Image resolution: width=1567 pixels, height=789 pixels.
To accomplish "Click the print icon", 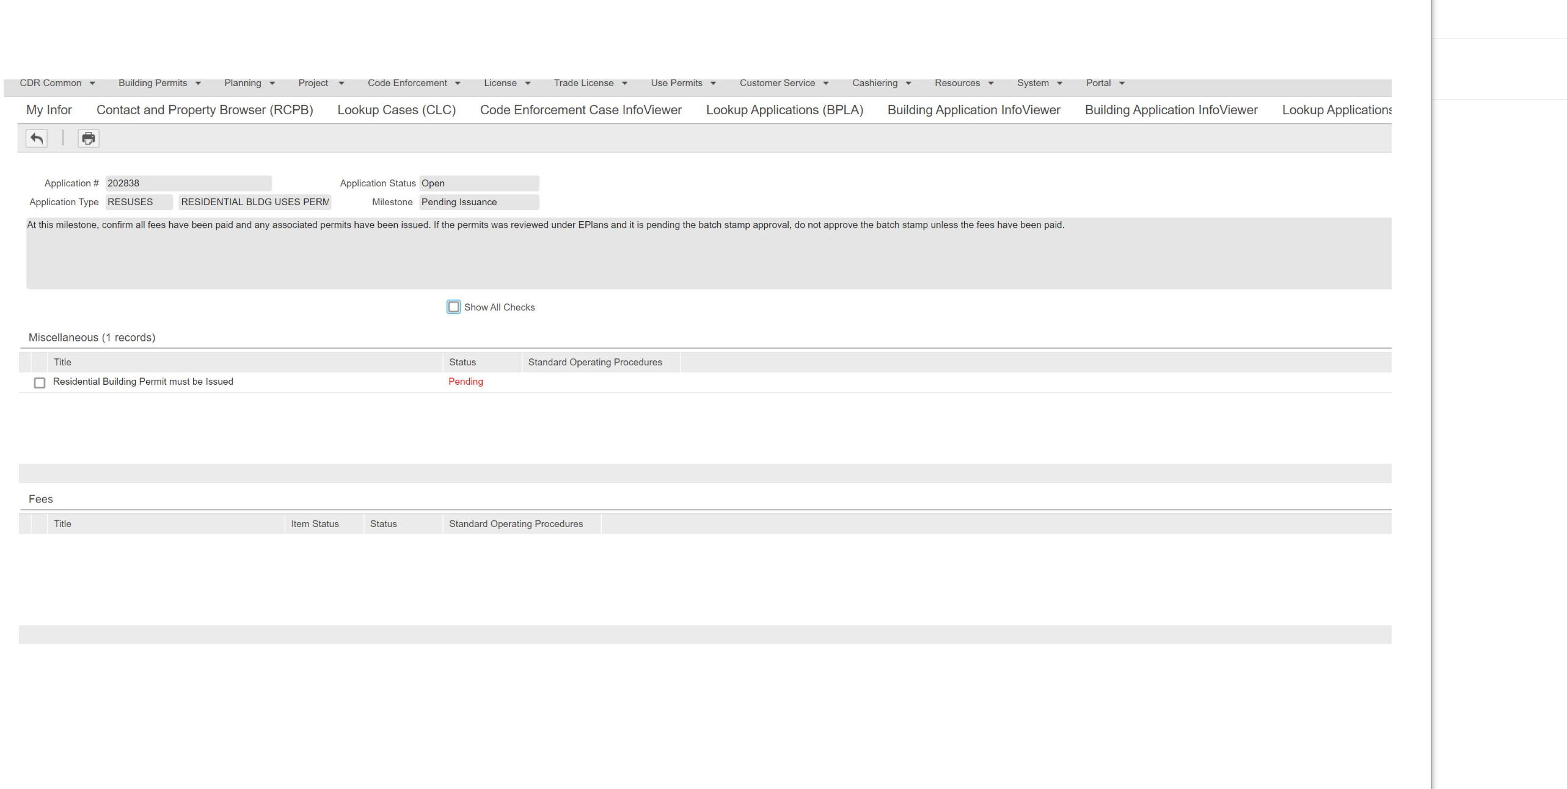I will pyautogui.click(x=89, y=139).
